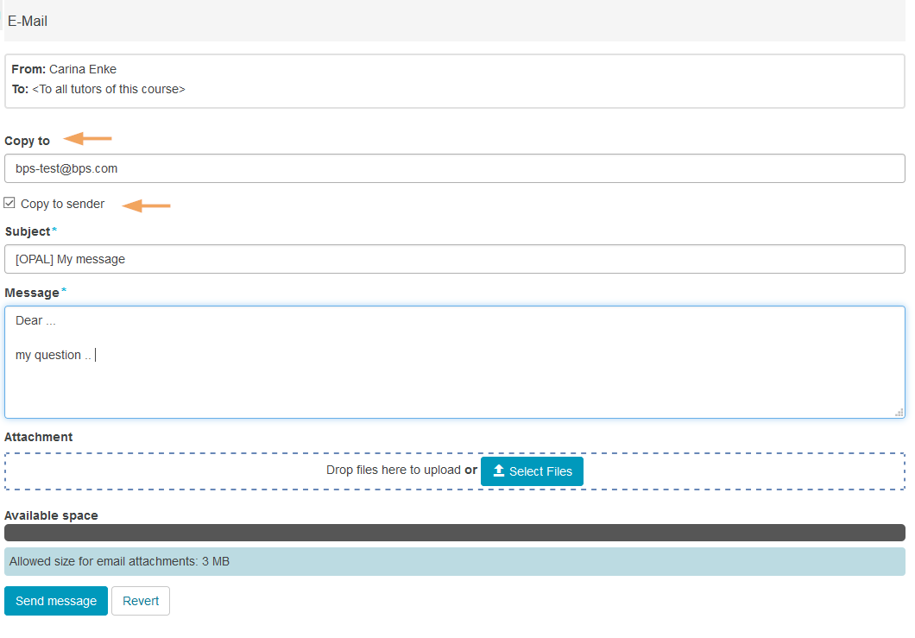Click the orange arrow beside Copy to
Screen dimensions: 915x638
coord(88,138)
